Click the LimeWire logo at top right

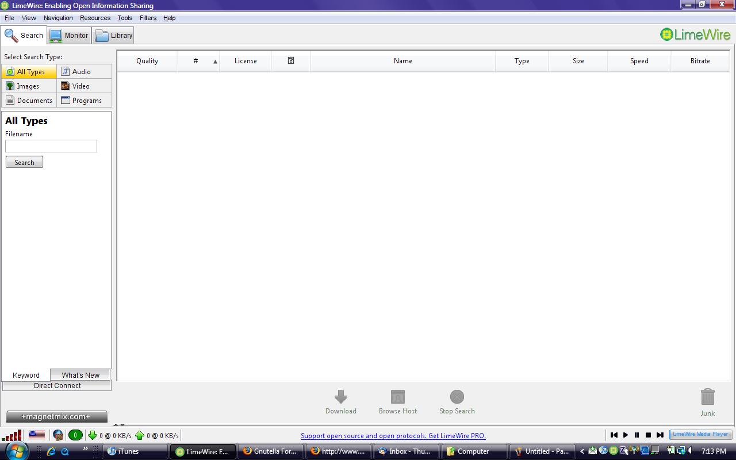tap(695, 34)
